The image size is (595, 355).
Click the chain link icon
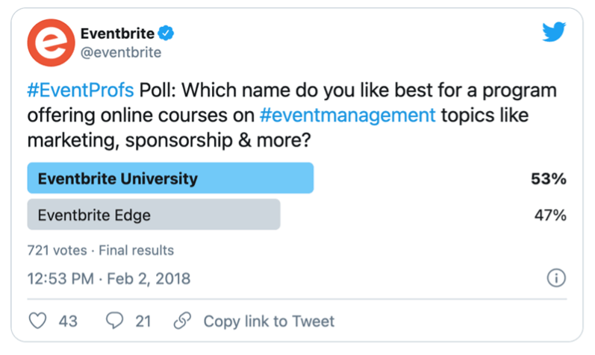(181, 321)
